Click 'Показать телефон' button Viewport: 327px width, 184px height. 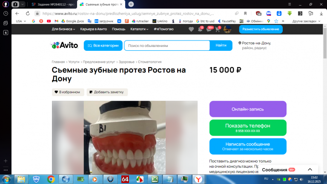point(248,128)
